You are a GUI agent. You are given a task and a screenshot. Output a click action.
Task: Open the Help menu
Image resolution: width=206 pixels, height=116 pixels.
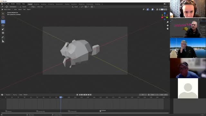pos(23,4)
